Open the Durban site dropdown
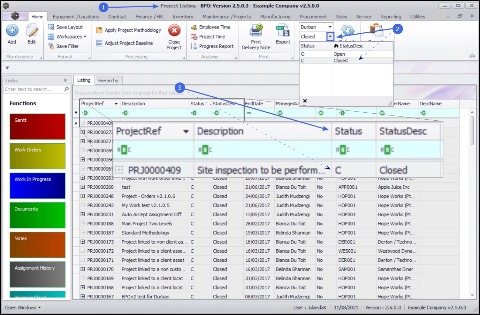The image size is (480, 315). (330, 27)
